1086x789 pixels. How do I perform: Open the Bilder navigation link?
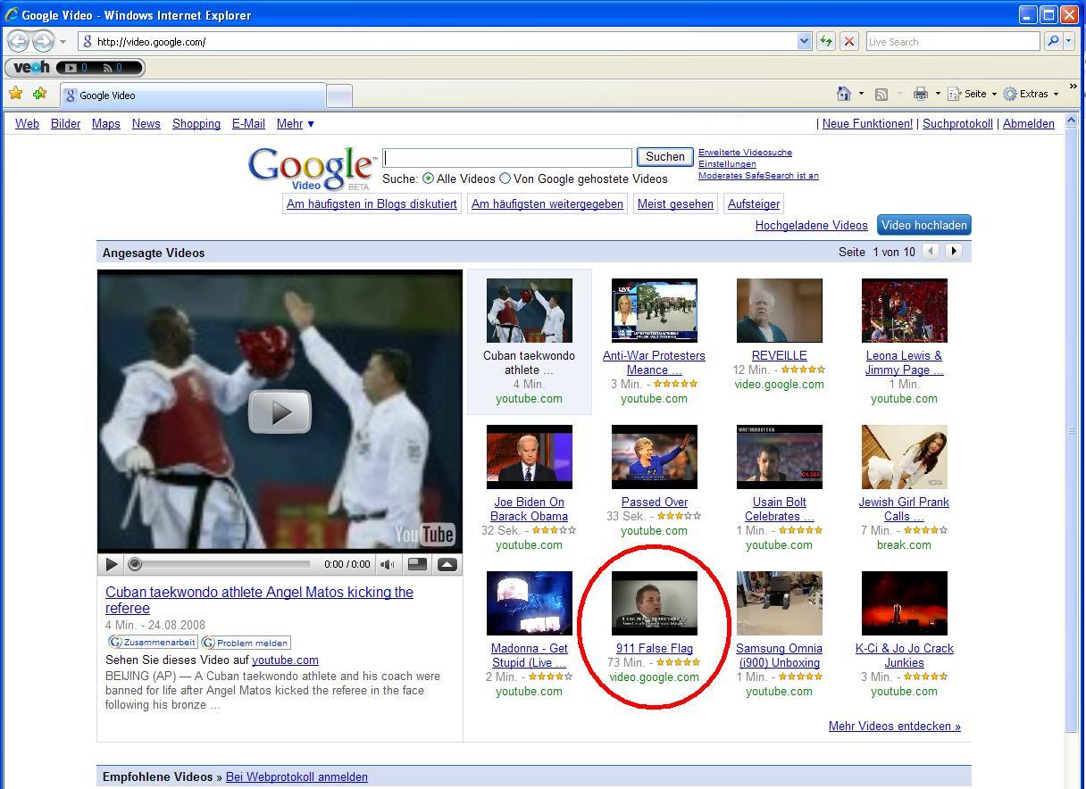[x=65, y=123]
